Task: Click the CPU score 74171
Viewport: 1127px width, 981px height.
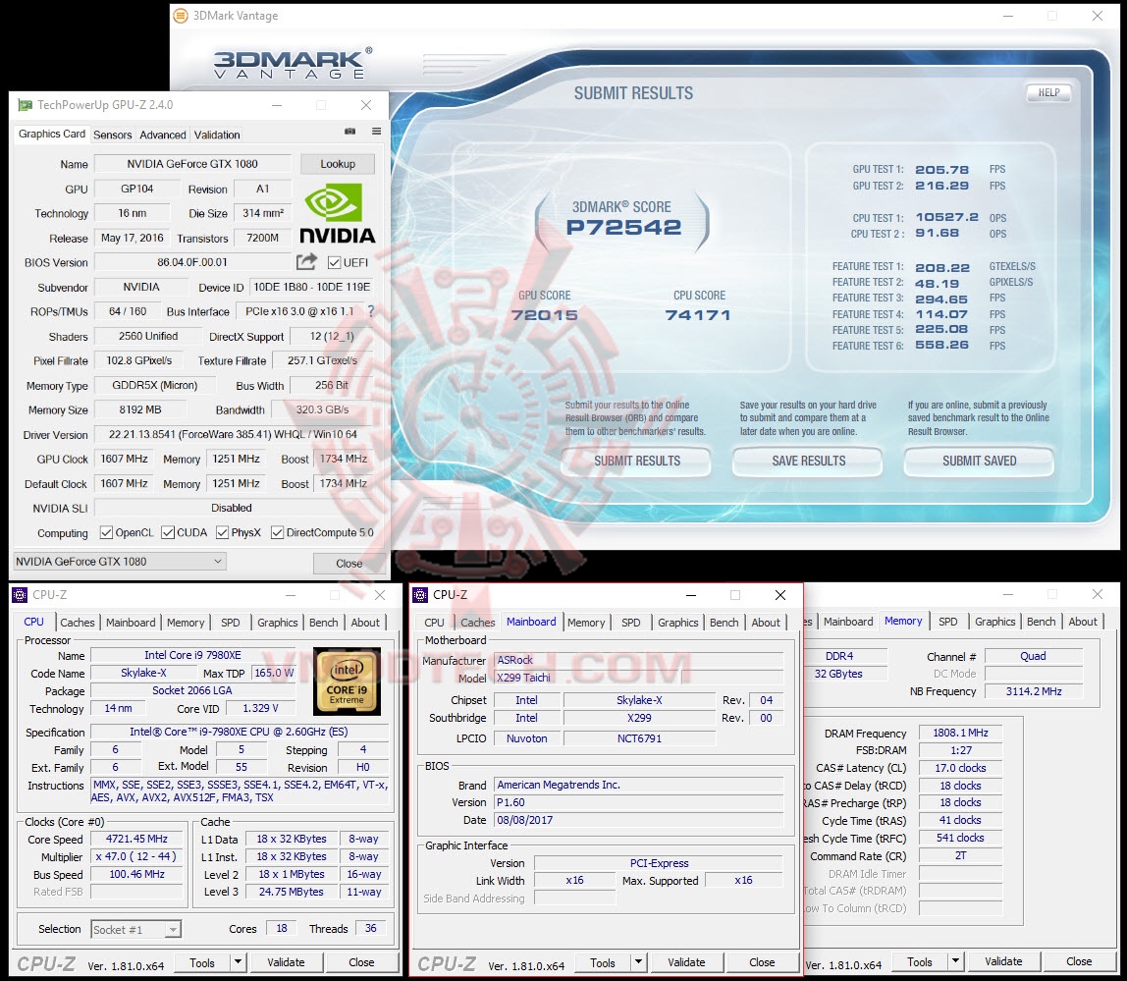Action: (x=697, y=315)
